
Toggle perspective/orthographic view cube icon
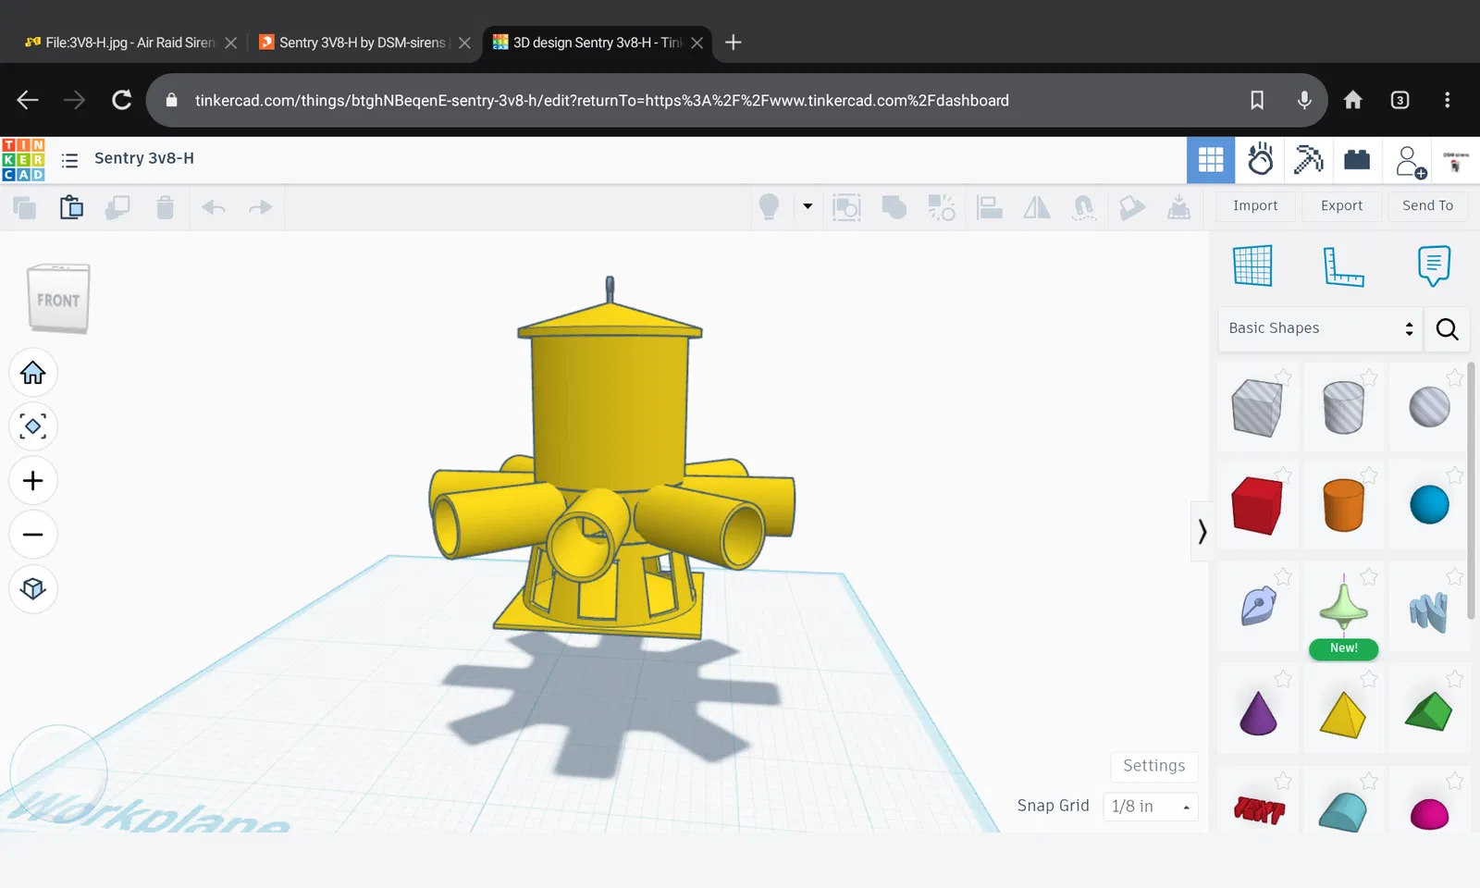coord(33,589)
